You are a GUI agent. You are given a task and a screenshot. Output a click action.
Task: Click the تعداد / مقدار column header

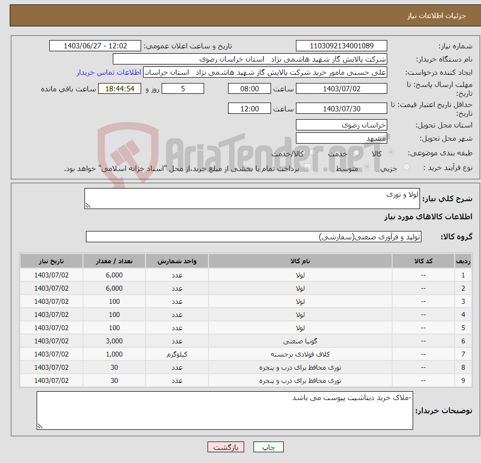(x=114, y=261)
